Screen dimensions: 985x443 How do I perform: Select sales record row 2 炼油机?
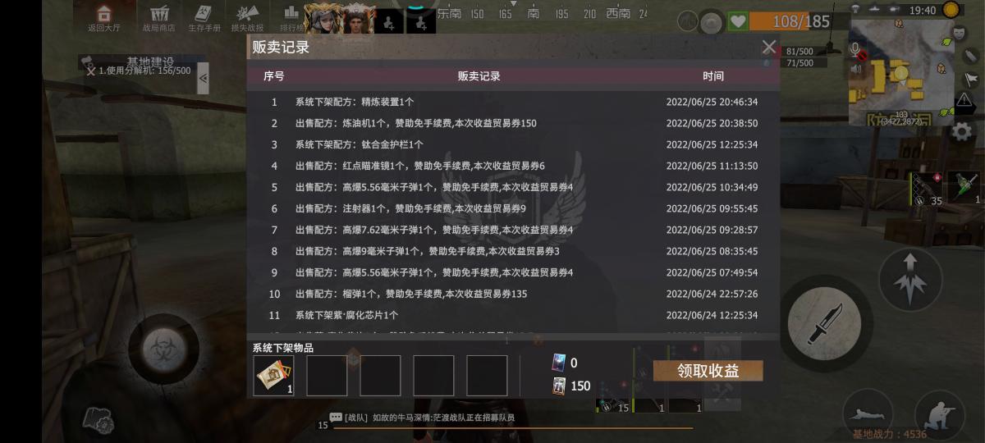pos(513,123)
